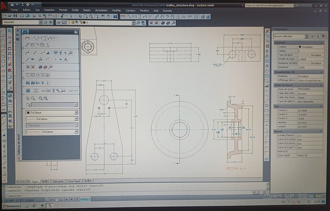Open Help with the question mark icon
The height and width of the screenshot is (211, 330).
pyautogui.click(x=115, y=16)
